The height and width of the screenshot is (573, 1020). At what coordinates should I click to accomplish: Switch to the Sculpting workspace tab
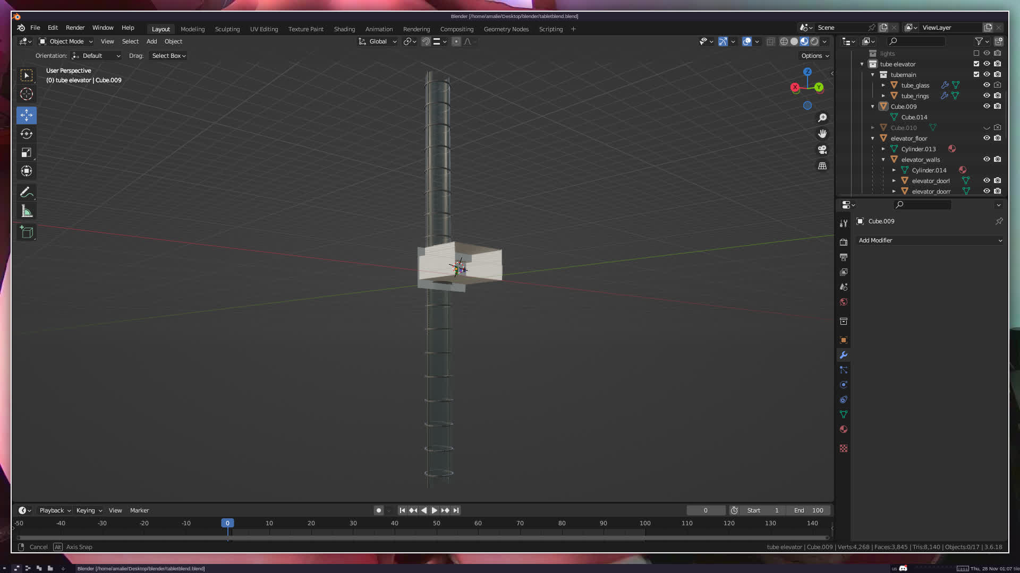[227, 29]
